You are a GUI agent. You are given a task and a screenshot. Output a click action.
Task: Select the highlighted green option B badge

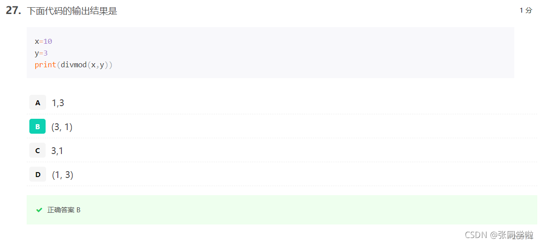37,126
